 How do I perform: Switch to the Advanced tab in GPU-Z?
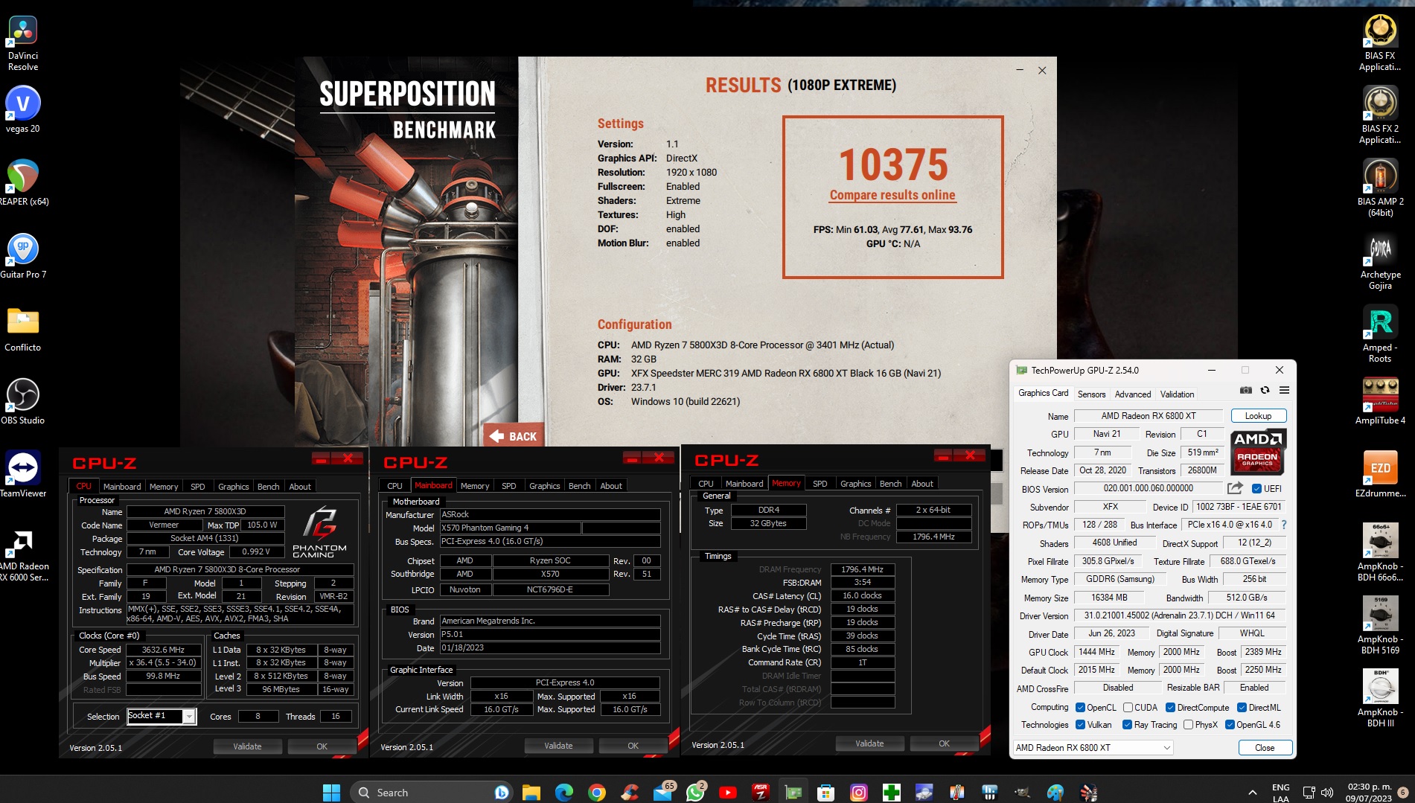click(1133, 394)
